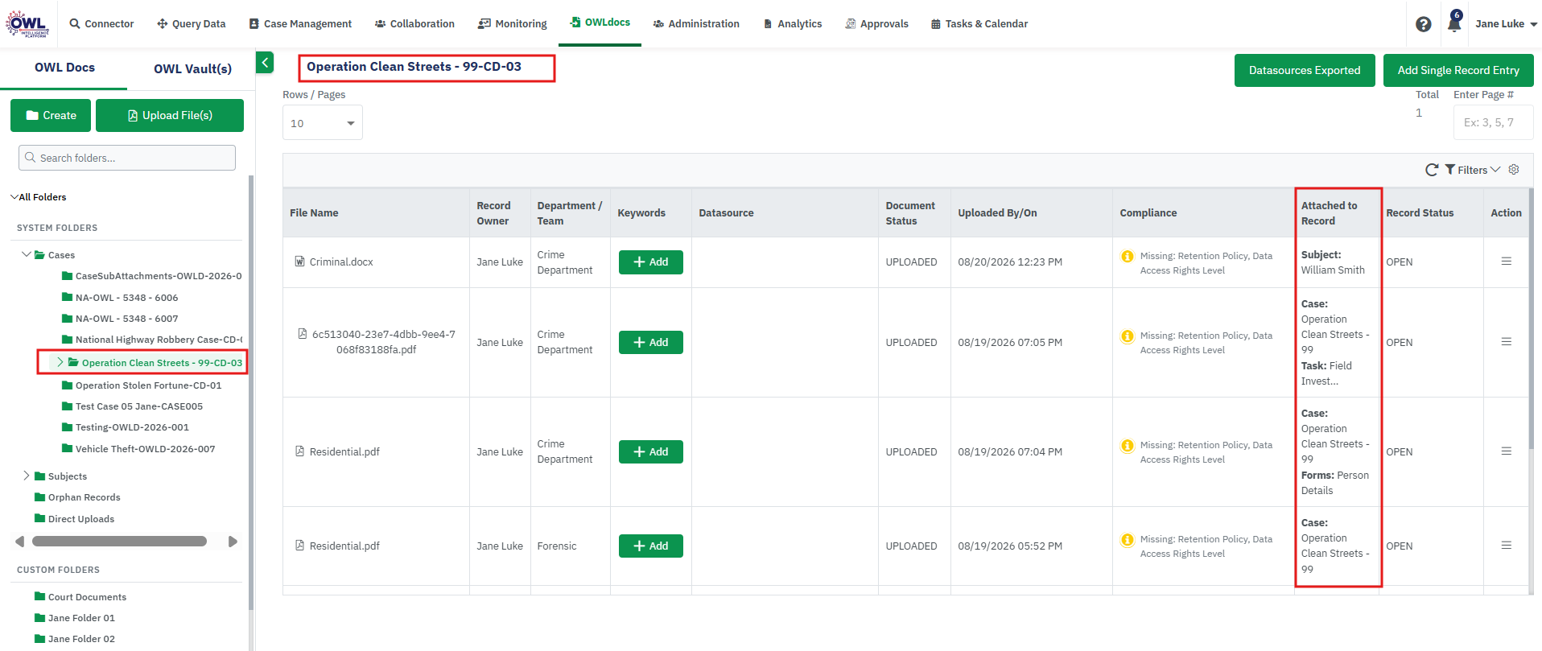The width and height of the screenshot is (1542, 651).
Task: Open the Jane Luke user menu
Action: click(1506, 24)
